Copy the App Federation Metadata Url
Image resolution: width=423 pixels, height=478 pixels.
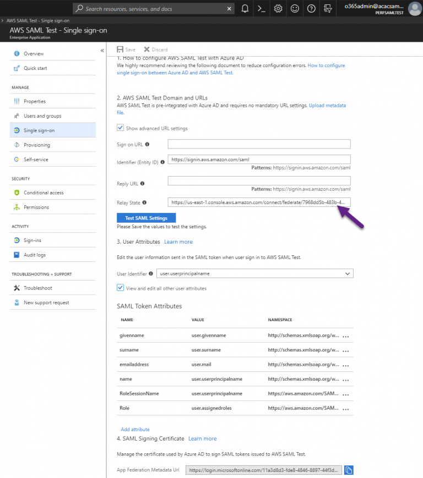[349, 470]
